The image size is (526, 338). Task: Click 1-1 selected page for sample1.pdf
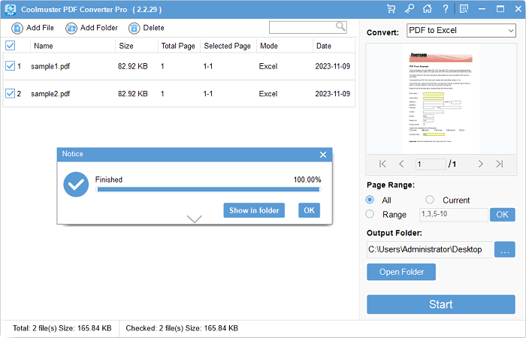point(207,66)
